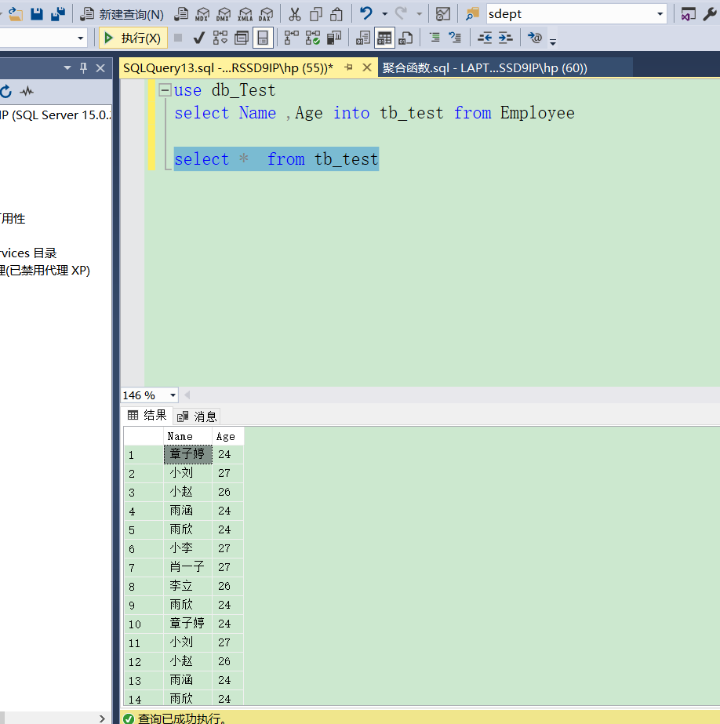Open a new DAX query
This screenshot has width=720, height=724.
pos(266,14)
